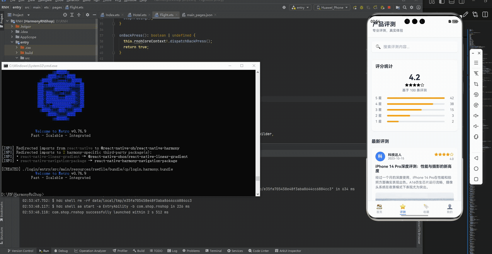This screenshot has height=254, width=492.
Task: Open the Code Linter tool window
Action: (x=258, y=251)
